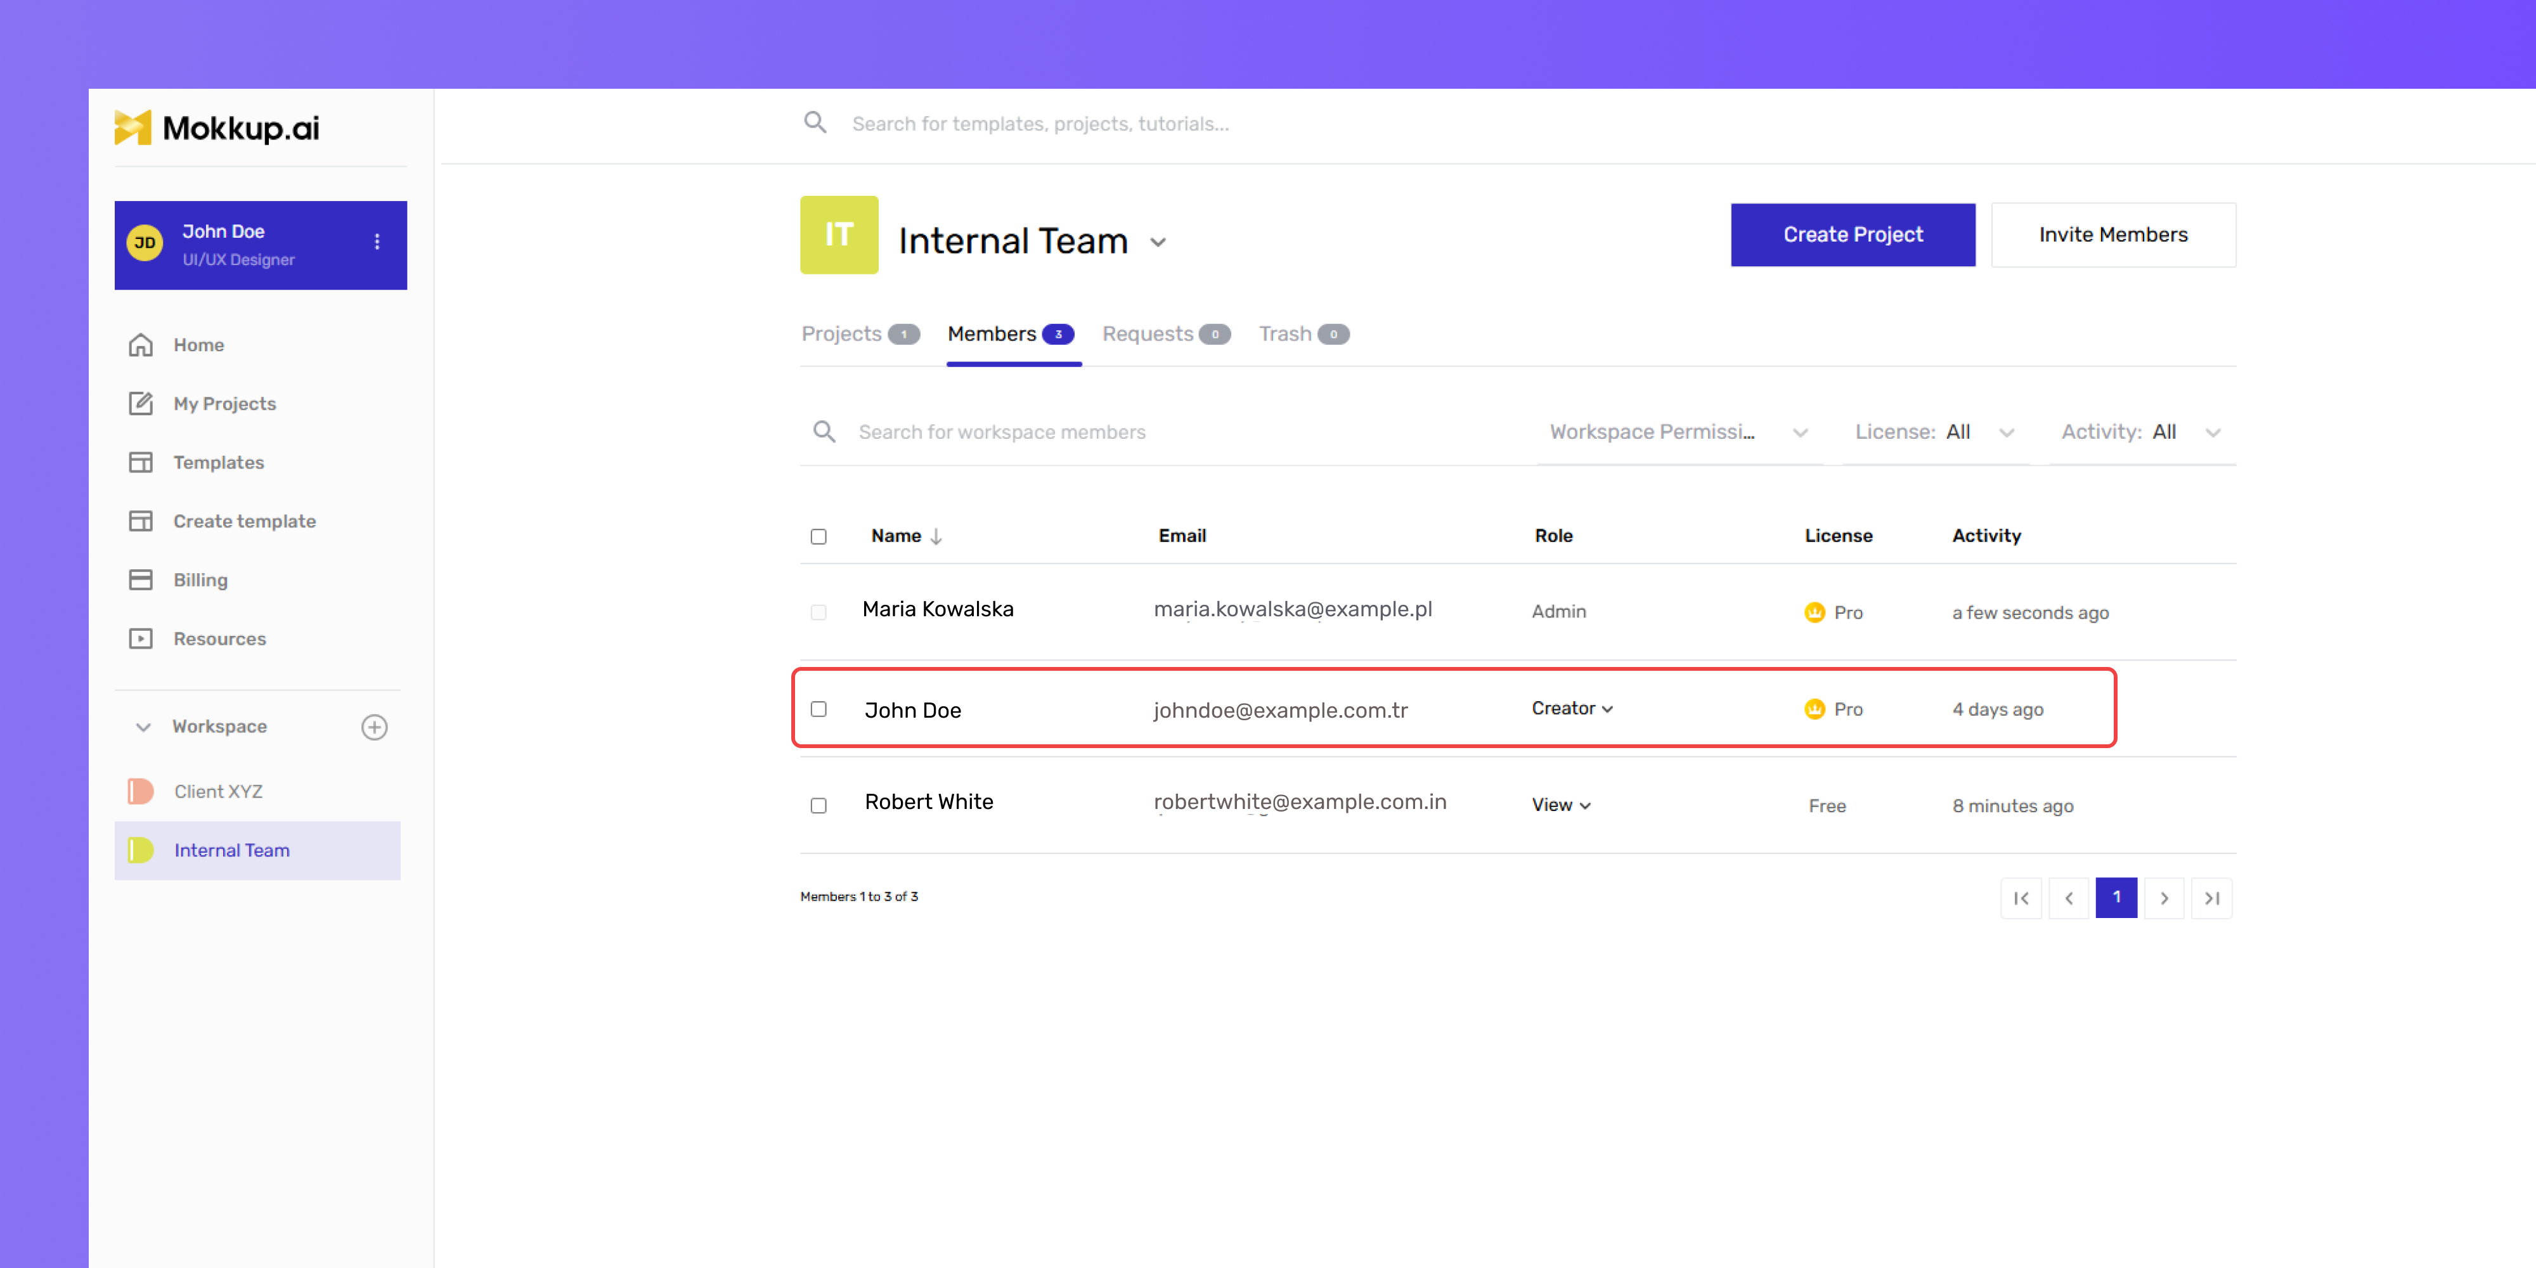Click Robert White's name
2536x1268 pixels.
(928, 801)
